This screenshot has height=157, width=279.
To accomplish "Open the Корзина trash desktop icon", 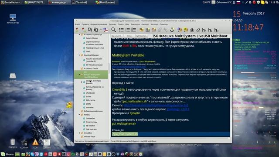I will 13,143.
